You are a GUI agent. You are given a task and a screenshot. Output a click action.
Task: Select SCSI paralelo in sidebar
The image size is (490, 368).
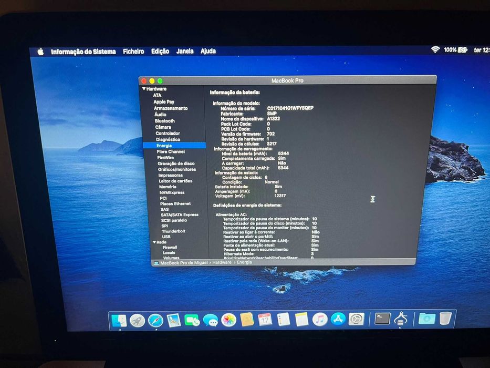174,220
